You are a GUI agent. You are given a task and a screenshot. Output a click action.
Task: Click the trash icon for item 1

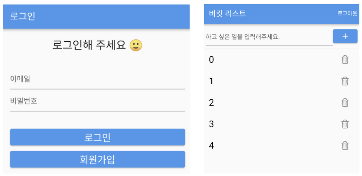pyautogui.click(x=345, y=81)
